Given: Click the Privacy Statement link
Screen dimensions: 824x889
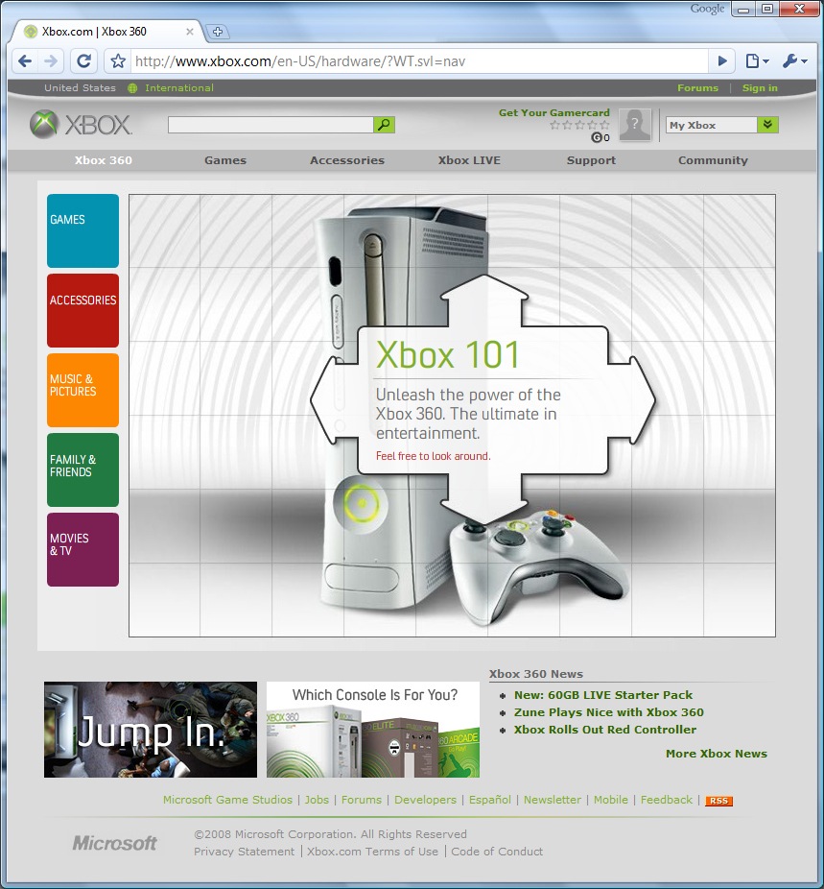Looking at the screenshot, I should click(244, 852).
